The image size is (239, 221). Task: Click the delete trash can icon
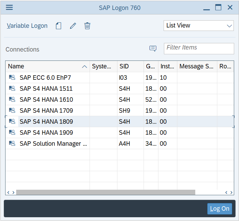click(87, 26)
